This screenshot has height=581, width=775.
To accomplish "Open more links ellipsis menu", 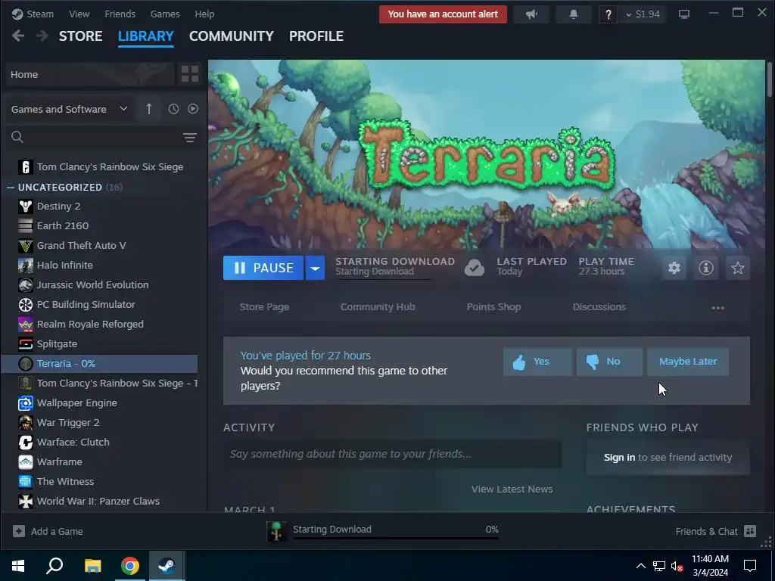I will pyautogui.click(x=717, y=307).
